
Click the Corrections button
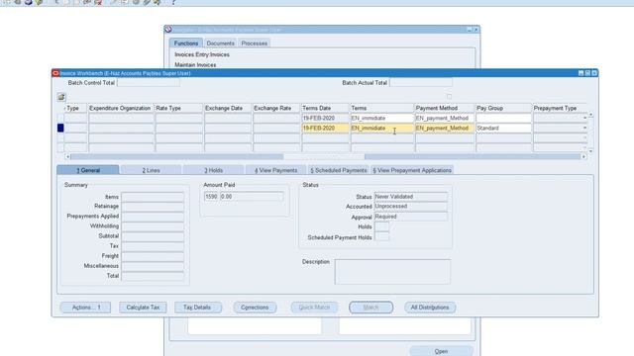255,308
